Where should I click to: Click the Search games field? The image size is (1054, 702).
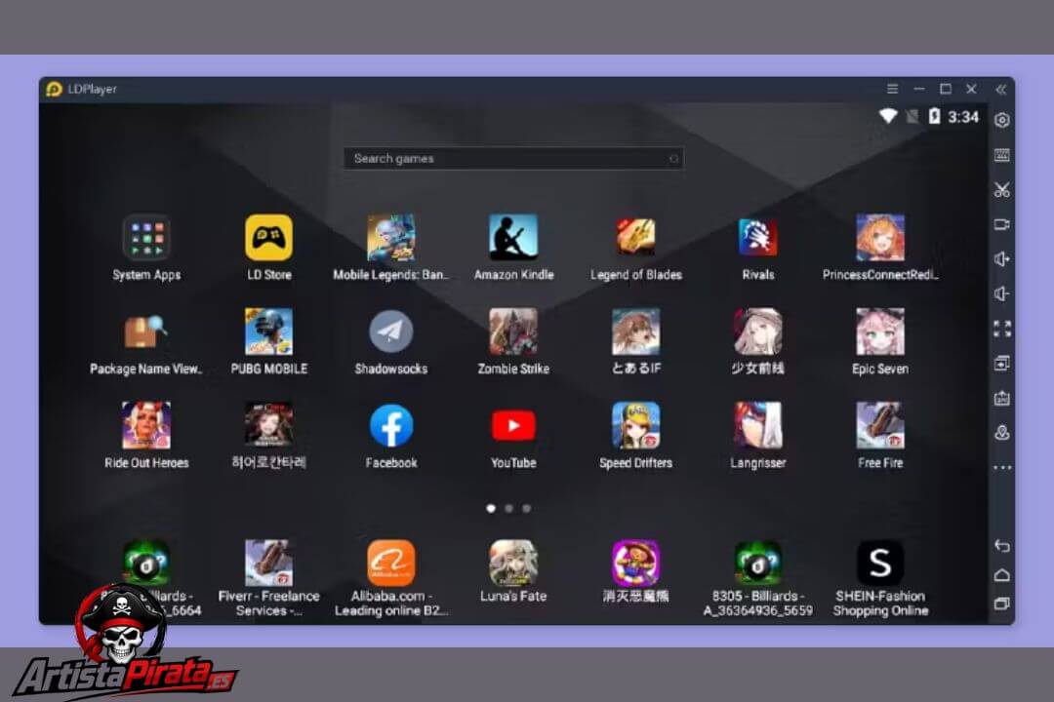tap(513, 159)
